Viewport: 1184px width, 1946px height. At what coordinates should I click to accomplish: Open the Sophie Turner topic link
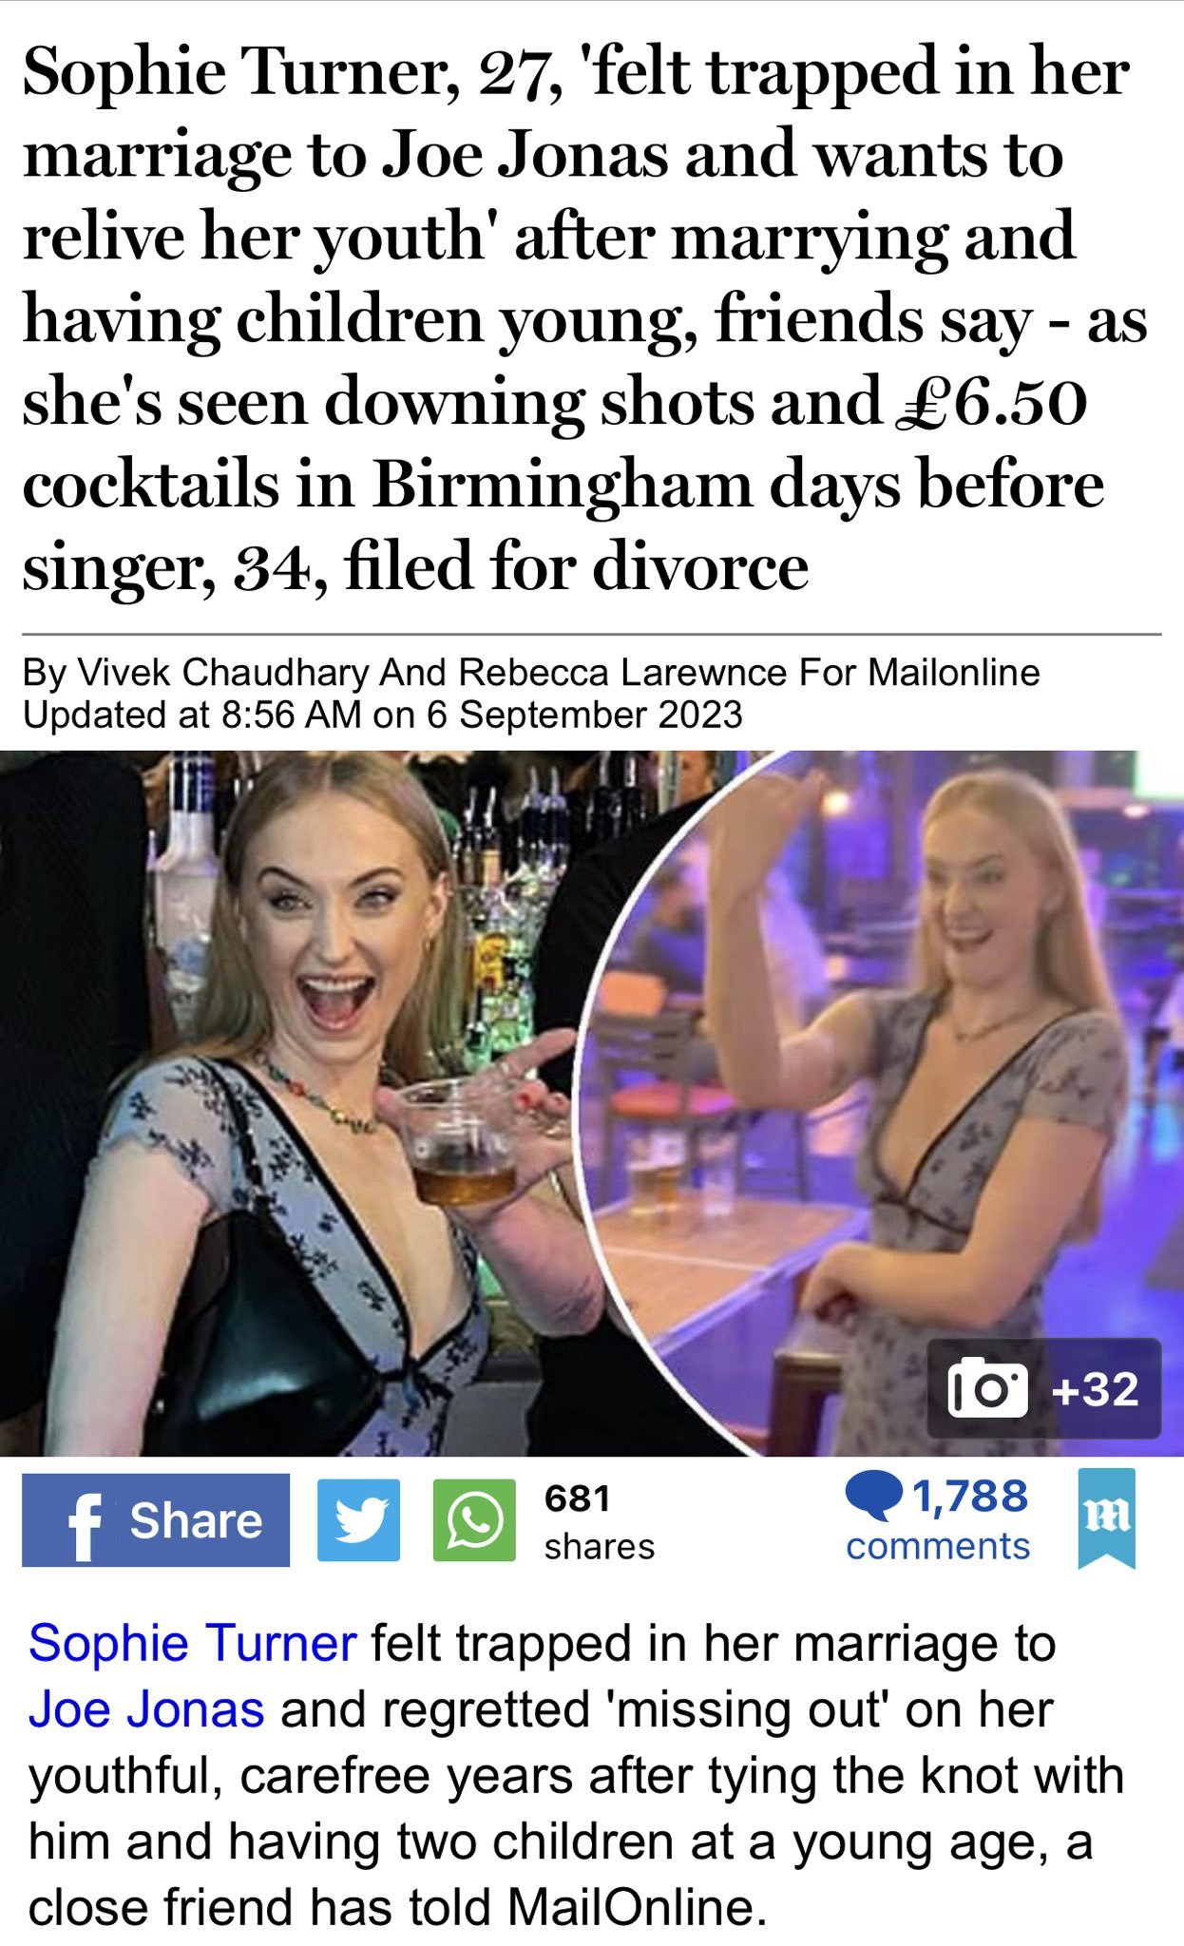pyautogui.click(x=193, y=1643)
